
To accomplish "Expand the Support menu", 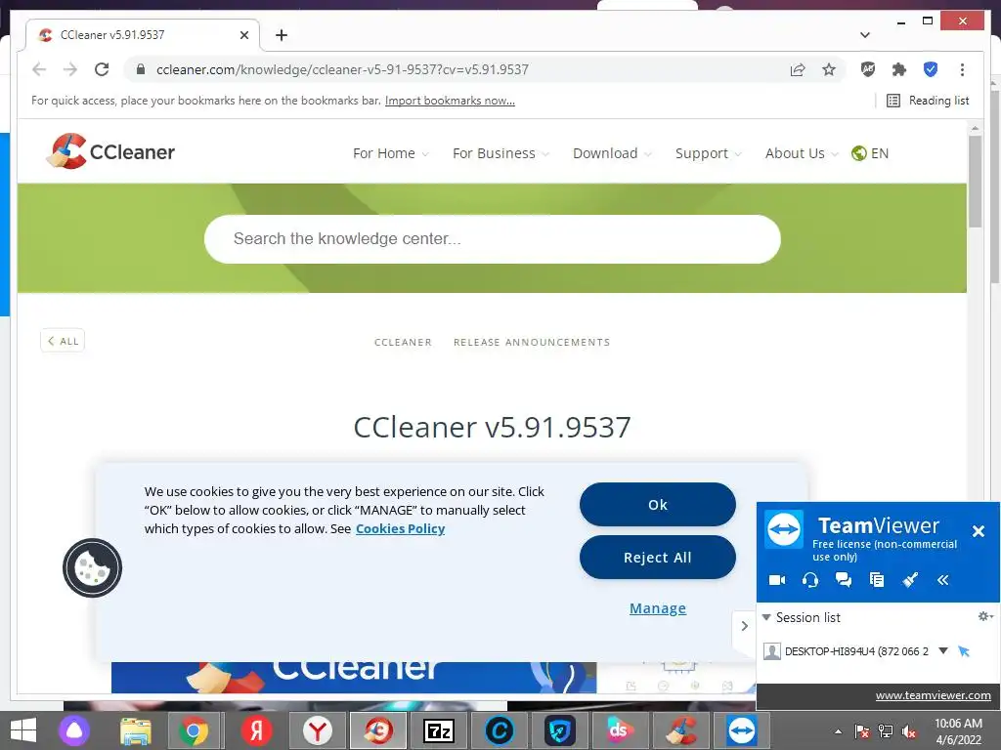I will 708,153.
